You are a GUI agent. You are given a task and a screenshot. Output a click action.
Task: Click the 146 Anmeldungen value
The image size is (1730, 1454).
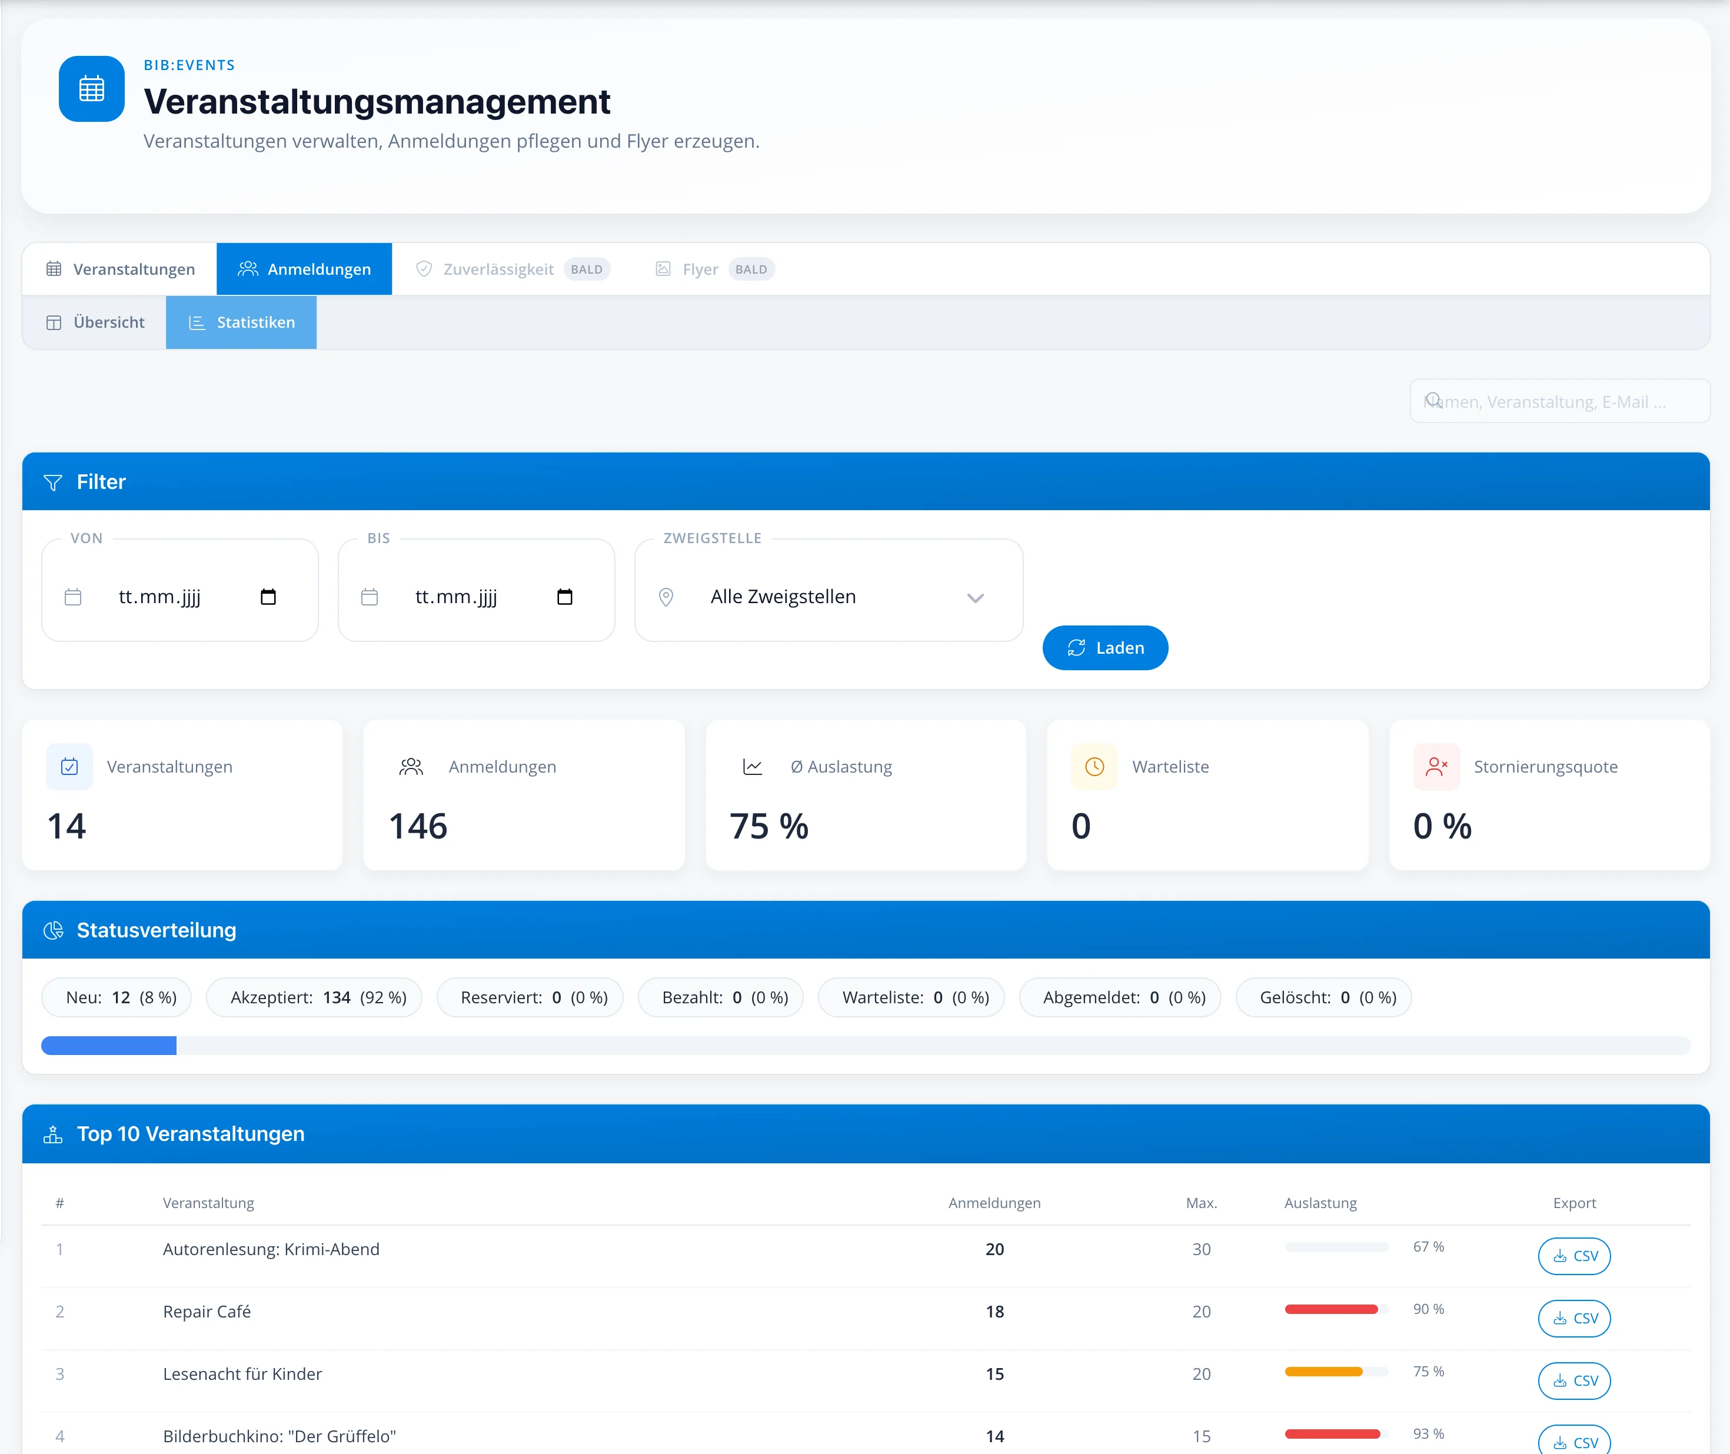(x=418, y=826)
